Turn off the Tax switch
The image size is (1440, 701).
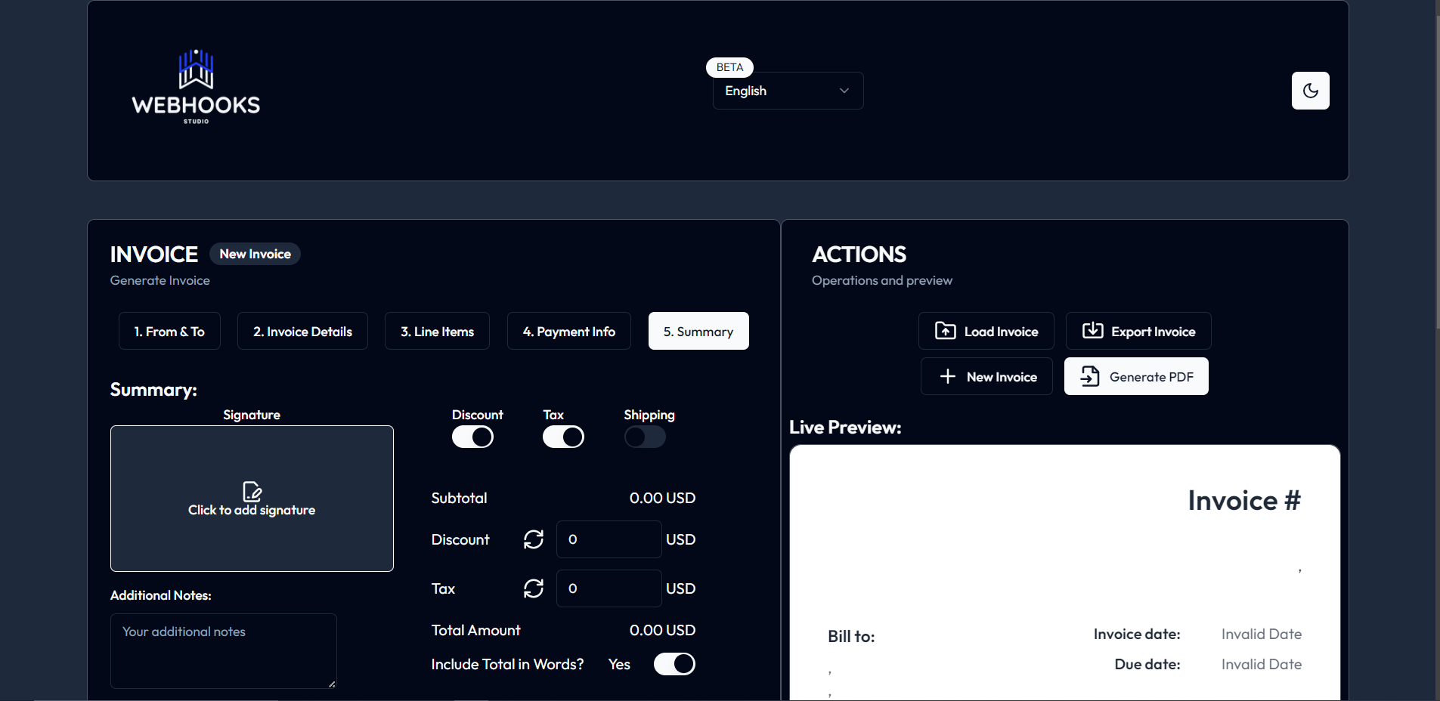tap(563, 437)
